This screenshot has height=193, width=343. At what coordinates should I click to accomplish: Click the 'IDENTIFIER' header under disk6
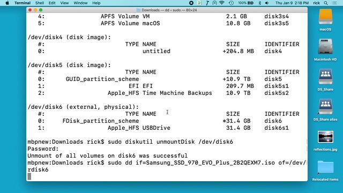click(x=282, y=114)
